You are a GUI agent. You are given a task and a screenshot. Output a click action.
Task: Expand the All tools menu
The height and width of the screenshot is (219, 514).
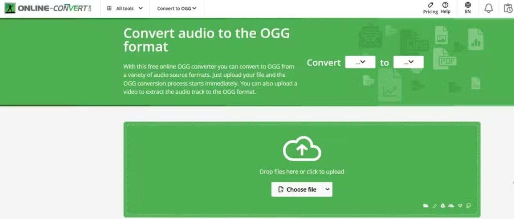125,8
